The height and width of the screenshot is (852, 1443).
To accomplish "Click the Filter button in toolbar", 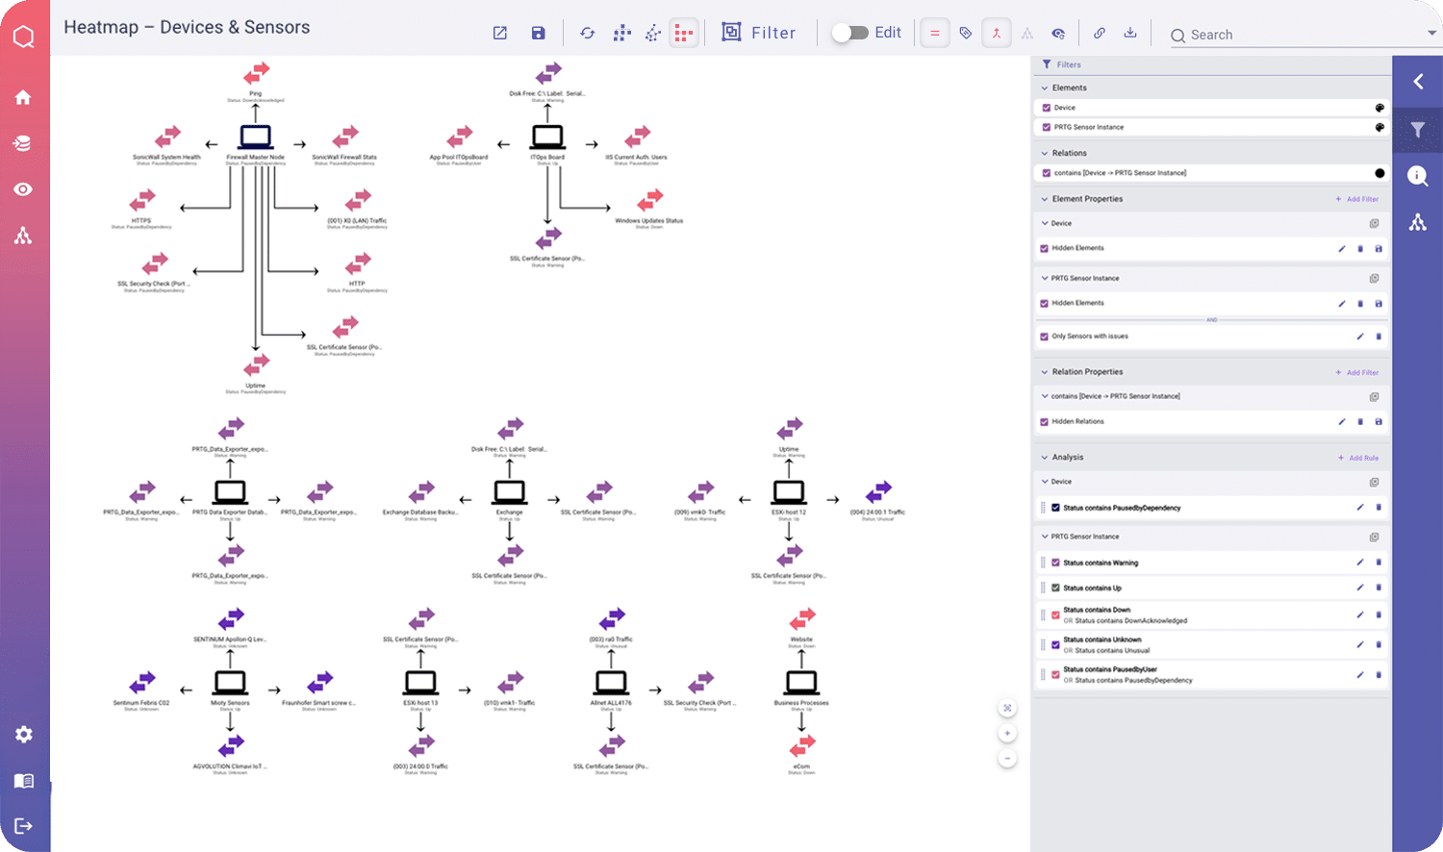I will point(759,33).
